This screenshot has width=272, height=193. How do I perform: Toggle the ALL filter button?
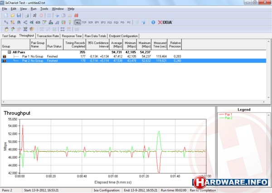click(x=78, y=22)
